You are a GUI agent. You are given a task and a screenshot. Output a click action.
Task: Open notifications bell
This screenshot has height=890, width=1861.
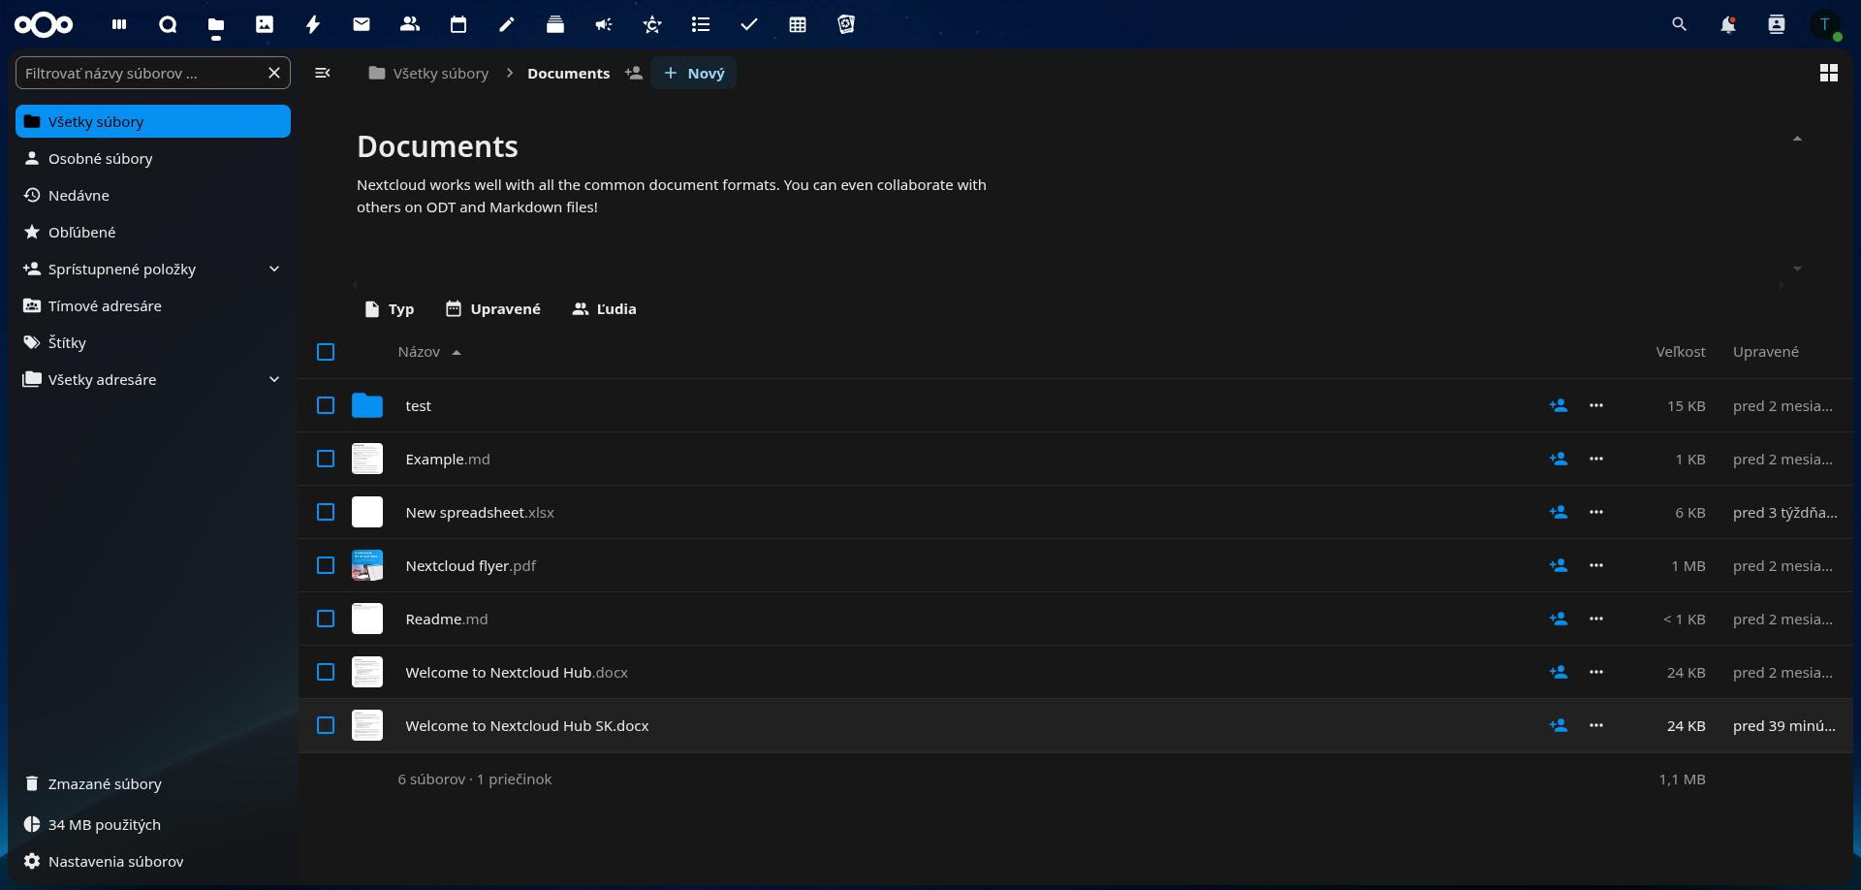pyautogui.click(x=1728, y=24)
